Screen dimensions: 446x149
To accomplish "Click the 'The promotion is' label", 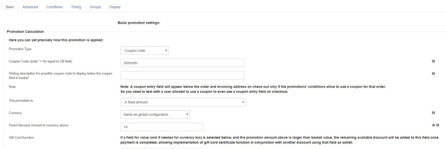I will click(x=21, y=101).
